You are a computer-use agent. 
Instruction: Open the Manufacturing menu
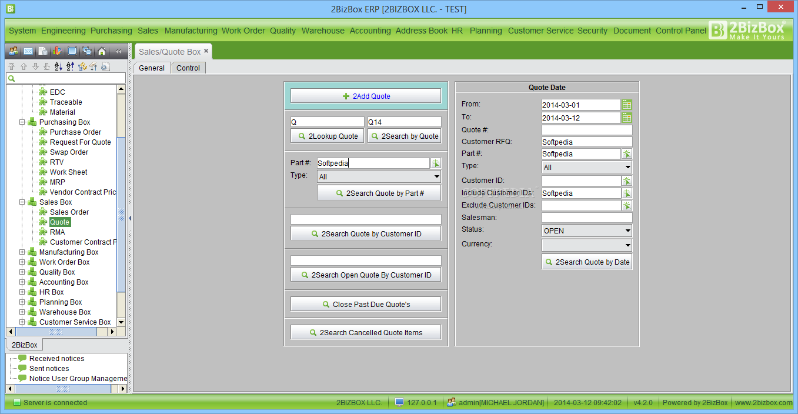point(191,31)
